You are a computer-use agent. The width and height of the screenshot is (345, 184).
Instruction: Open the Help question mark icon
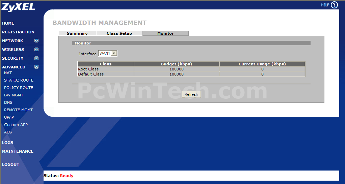[x=334, y=5]
